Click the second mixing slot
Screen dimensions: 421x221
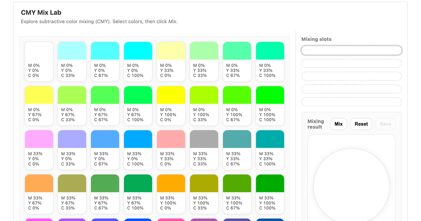351,63
